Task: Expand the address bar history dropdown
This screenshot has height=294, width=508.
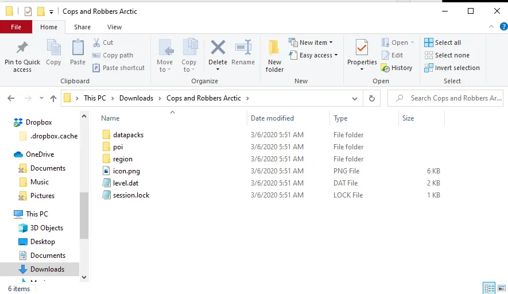Action: 355,98
